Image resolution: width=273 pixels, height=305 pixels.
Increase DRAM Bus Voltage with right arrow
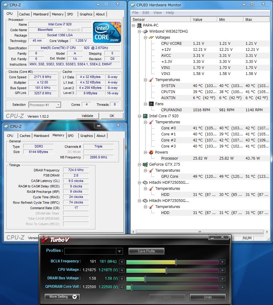click(223, 279)
